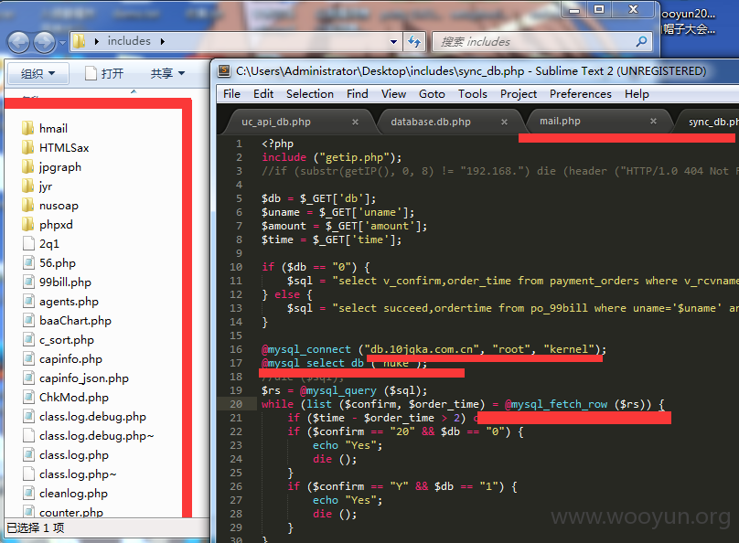Select the class.log.php~ backup file
This screenshot has width=739, height=543.
[x=70, y=474]
